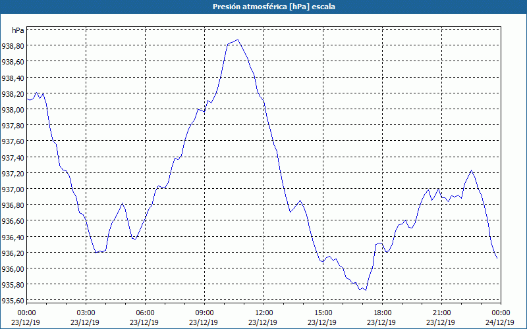Click the 938,00 y-axis label
527x329 pixels.
click(x=13, y=110)
